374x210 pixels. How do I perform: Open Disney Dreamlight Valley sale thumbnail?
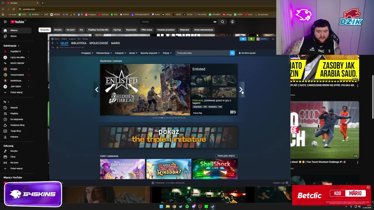122,169
